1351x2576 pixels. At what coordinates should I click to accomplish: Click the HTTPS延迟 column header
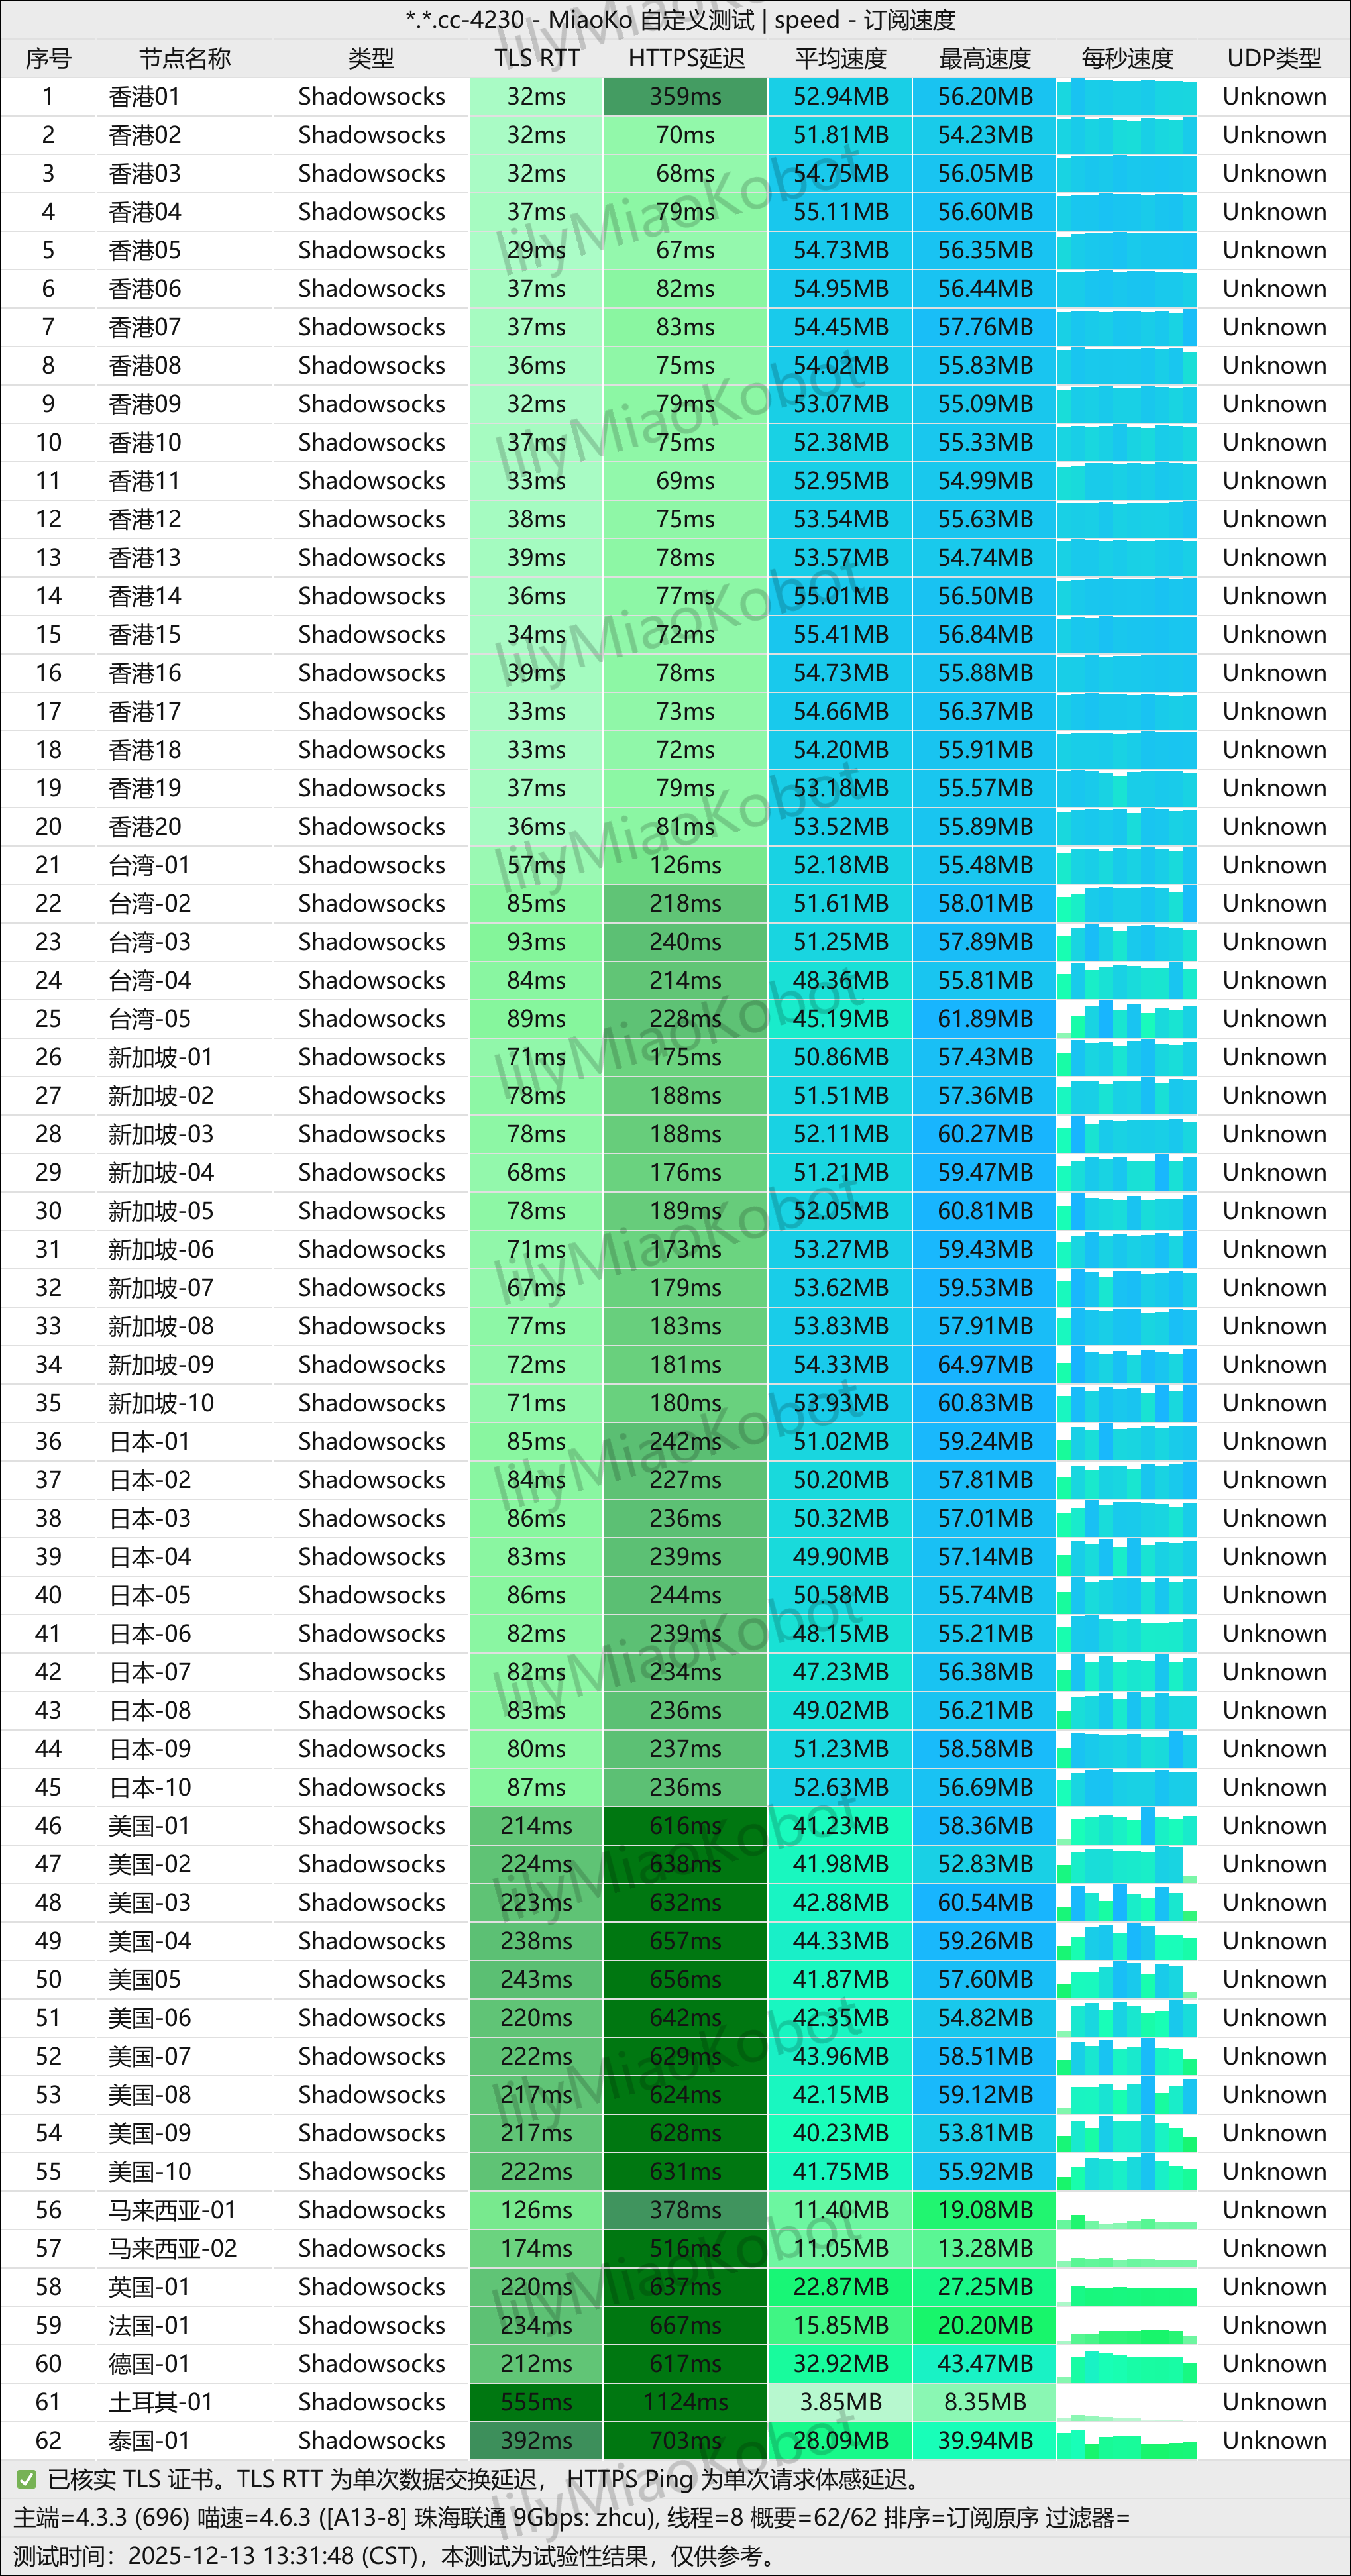pos(686,58)
